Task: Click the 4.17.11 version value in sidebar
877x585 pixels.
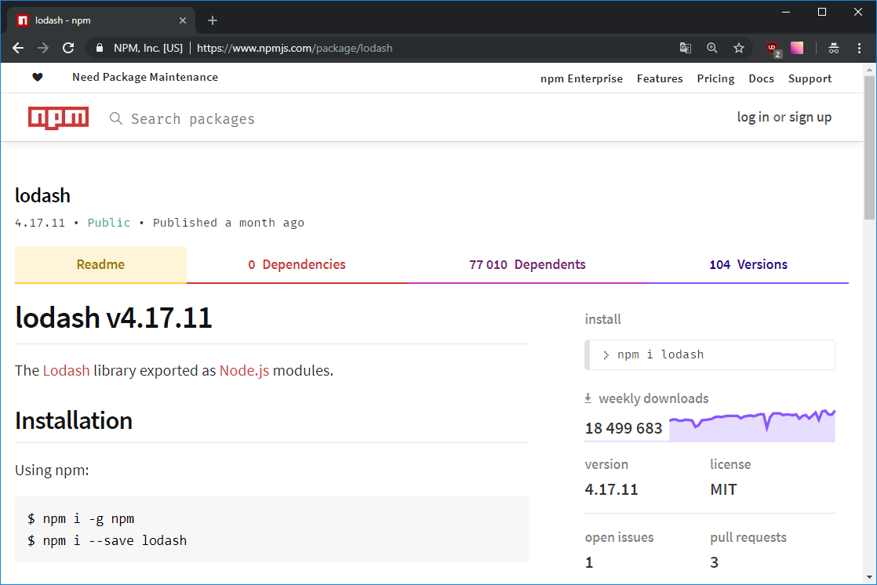Action: pos(611,489)
